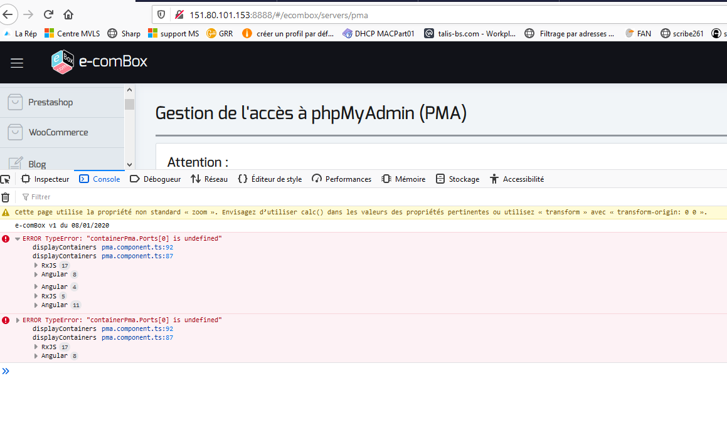Image resolution: width=727 pixels, height=425 pixels.
Task: Click the sidebar scrollbar thumb
Action: tap(129, 104)
